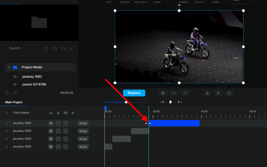Open MODE on second pixabay 1083 track
Image resolution: width=267 pixels, height=167 pixels.
tap(83, 131)
